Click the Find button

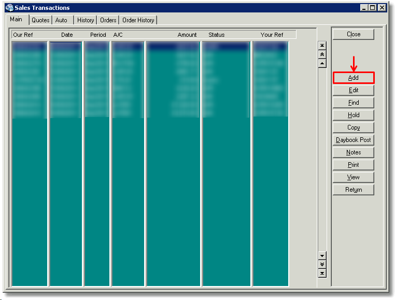coord(354,103)
